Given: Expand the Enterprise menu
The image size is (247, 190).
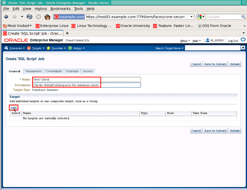Looking at the screenshot, I should point(15,48).
